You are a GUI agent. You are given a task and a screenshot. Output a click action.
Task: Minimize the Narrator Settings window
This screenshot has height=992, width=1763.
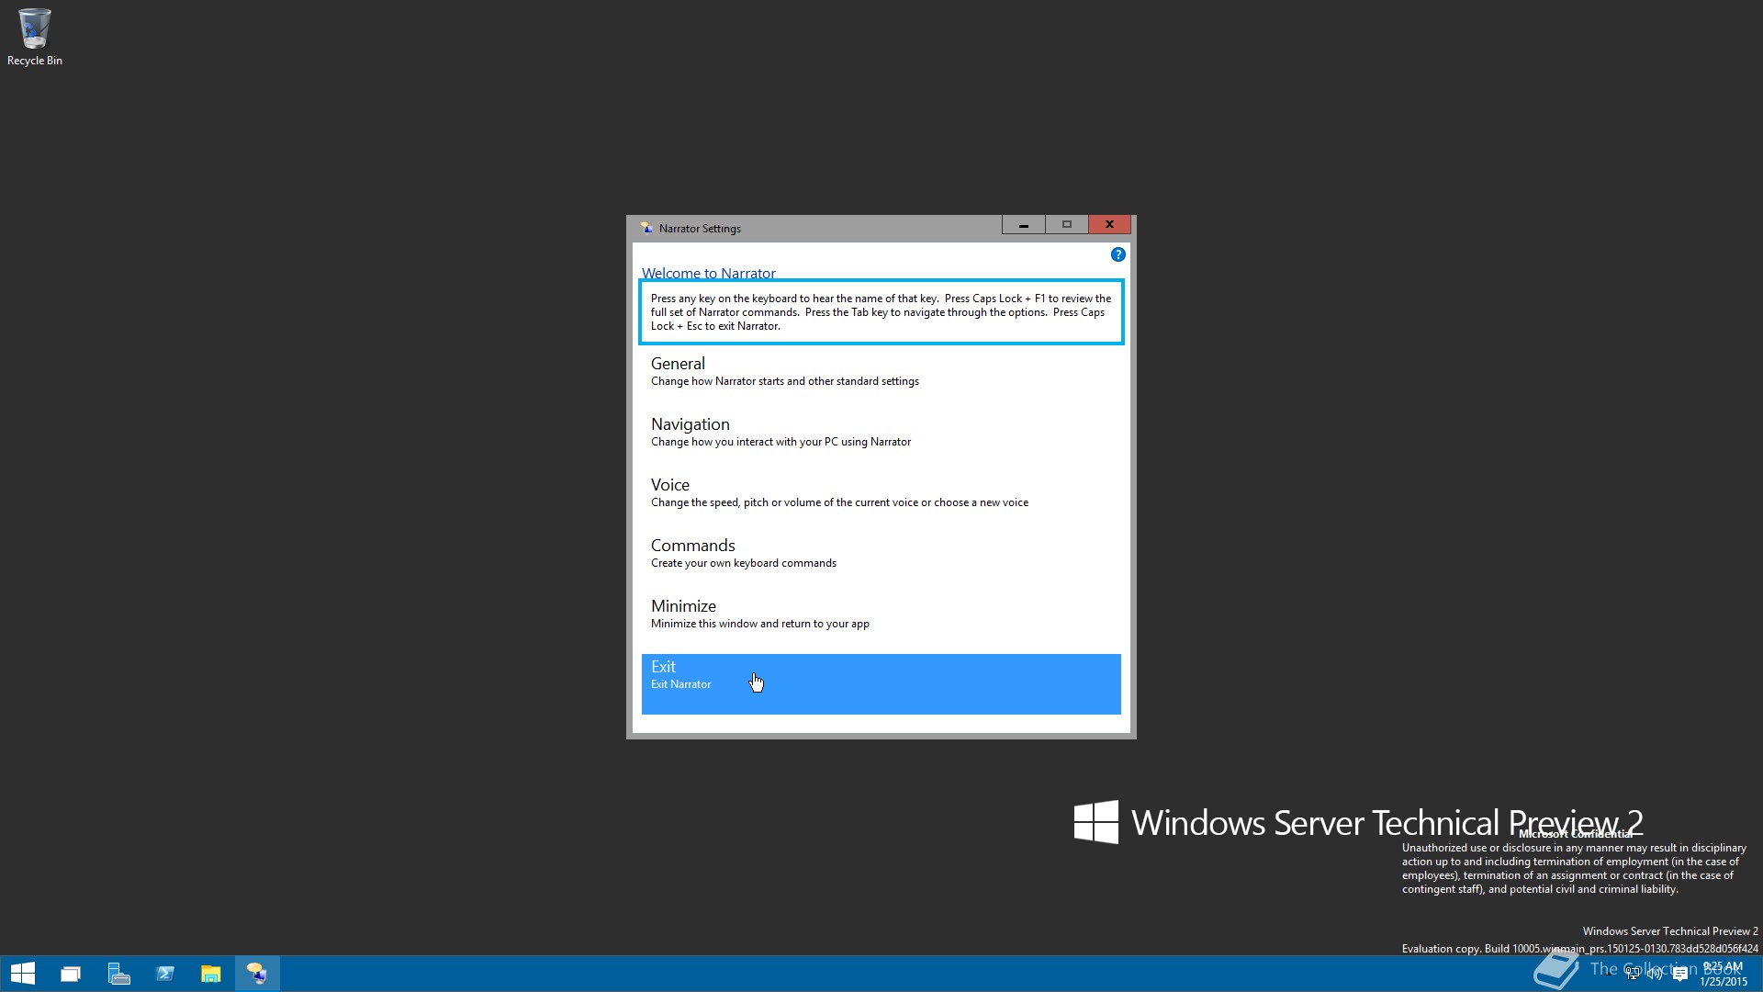click(x=1023, y=224)
